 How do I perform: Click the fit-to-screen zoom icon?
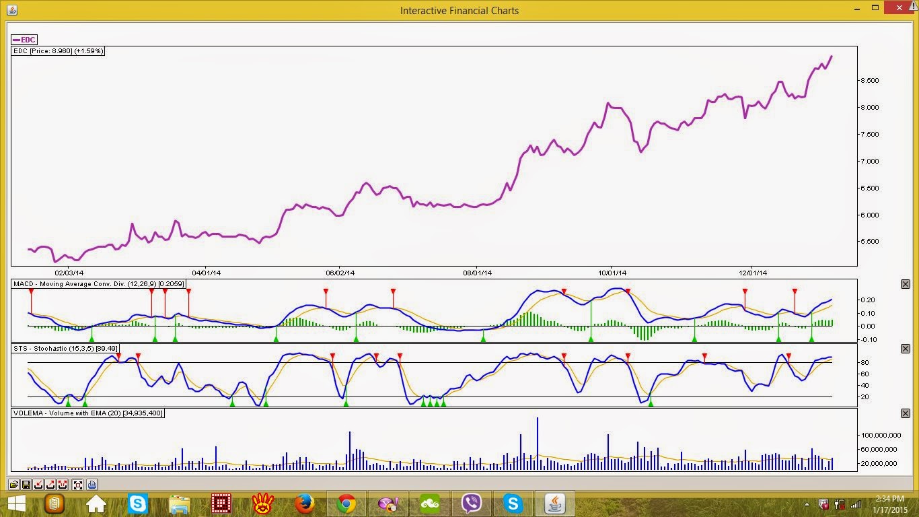click(x=78, y=484)
